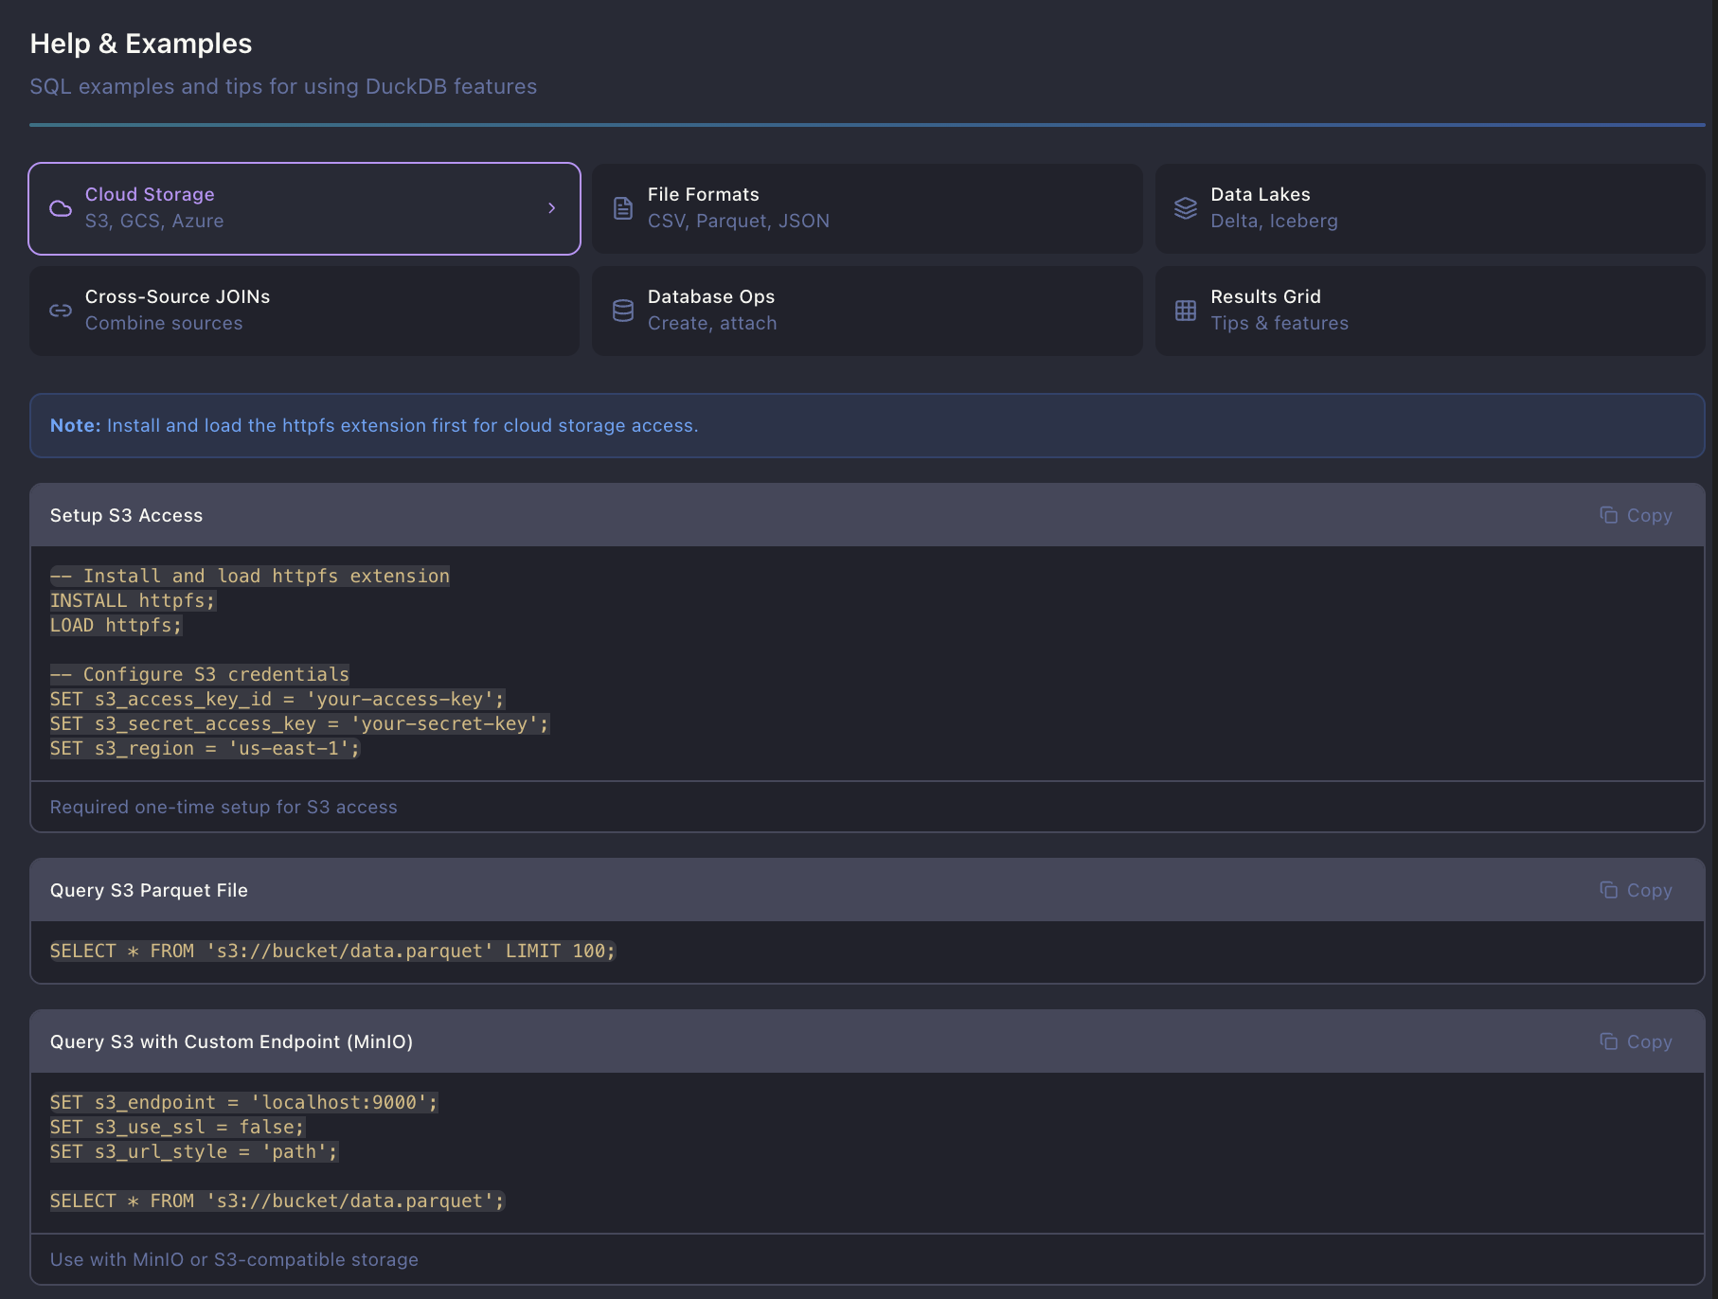The width and height of the screenshot is (1718, 1299).
Task: Click 'Required one-time setup for S3 access' text
Action: (224, 807)
